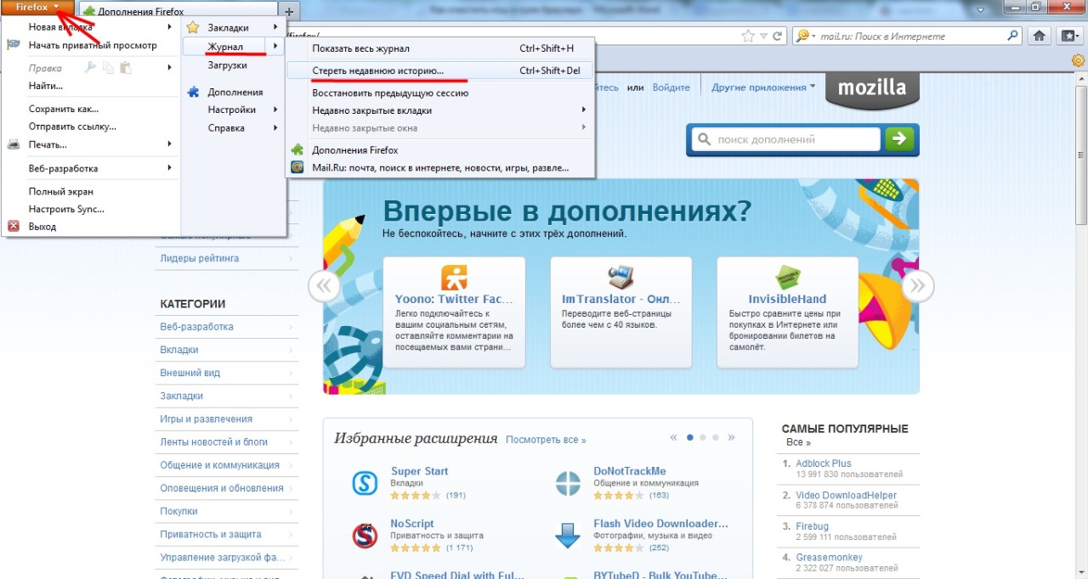Open the address bar history dropdown arrow
The image size is (1088, 579).
click(763, 37)
